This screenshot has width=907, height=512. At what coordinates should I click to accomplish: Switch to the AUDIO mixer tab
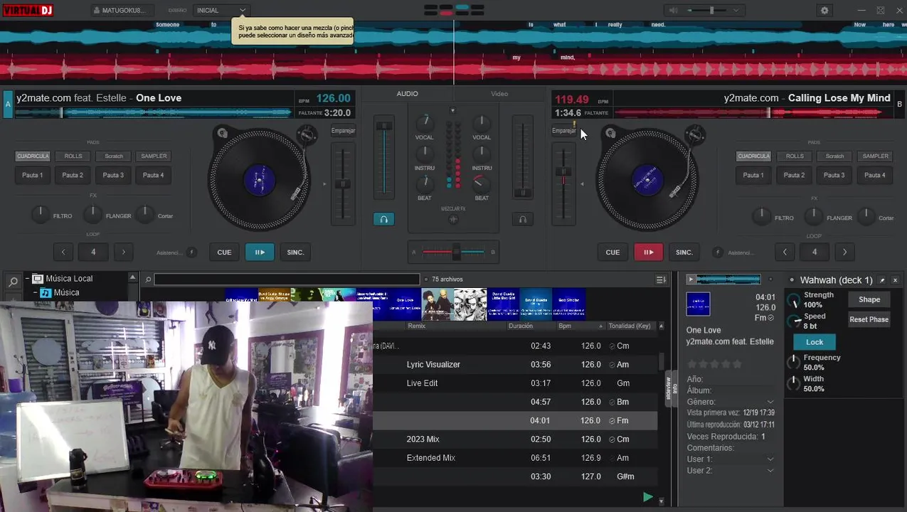tap(408, 94)
